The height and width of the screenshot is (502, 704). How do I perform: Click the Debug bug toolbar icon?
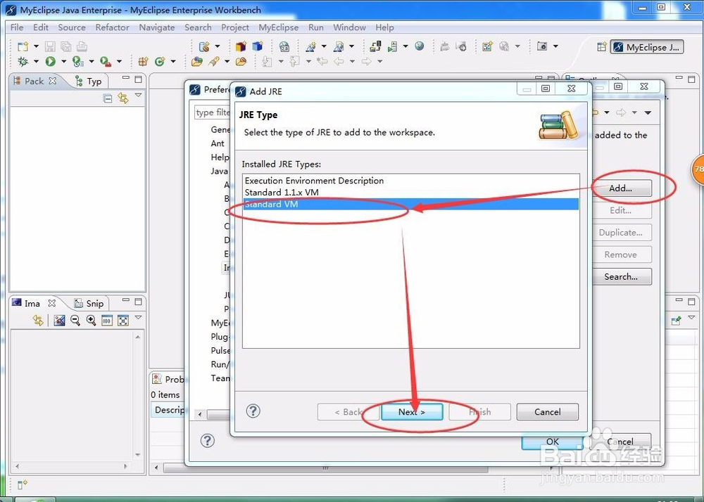(x=23, y=61)
